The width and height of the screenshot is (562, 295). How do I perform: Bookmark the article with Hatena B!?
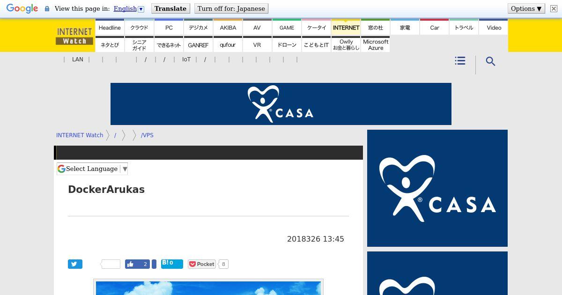pyautogui.click(x=172, y=264)
